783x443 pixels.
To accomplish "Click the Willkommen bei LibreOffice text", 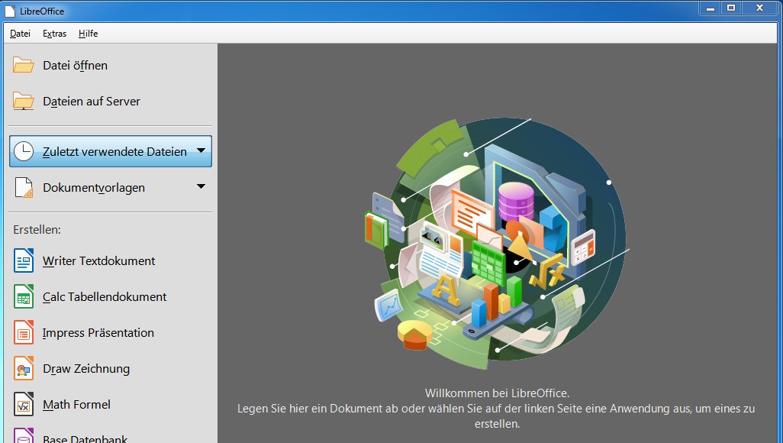I will tap(497, 393).
